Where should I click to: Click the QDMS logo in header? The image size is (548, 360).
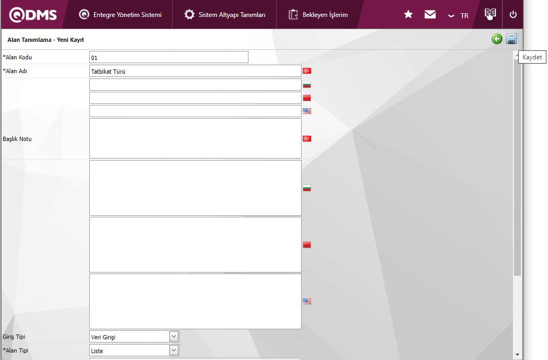click(33, 15)
